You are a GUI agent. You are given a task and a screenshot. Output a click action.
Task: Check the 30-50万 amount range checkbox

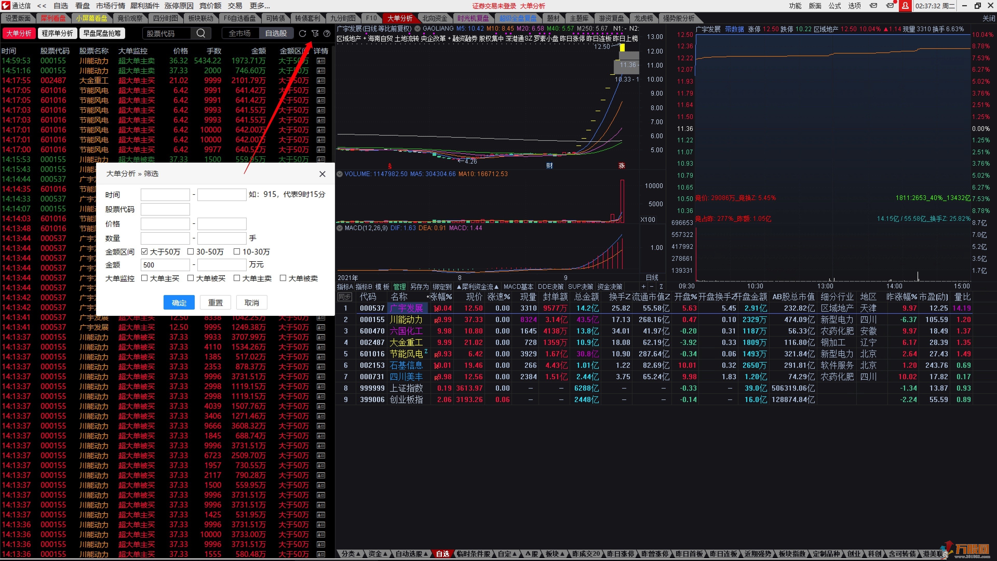coord(190,252)
